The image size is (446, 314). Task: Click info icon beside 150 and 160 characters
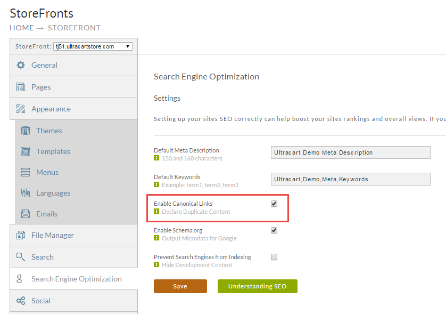[x=156, y=158]
